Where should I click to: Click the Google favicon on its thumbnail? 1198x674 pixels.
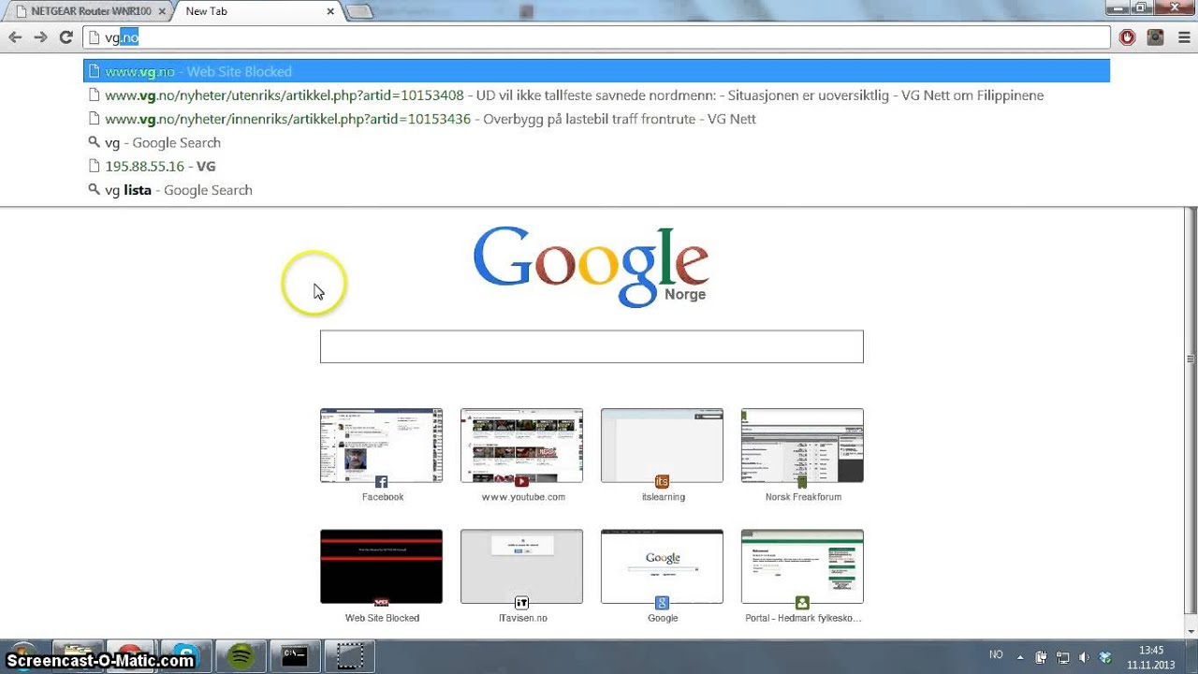coord(663,603)
